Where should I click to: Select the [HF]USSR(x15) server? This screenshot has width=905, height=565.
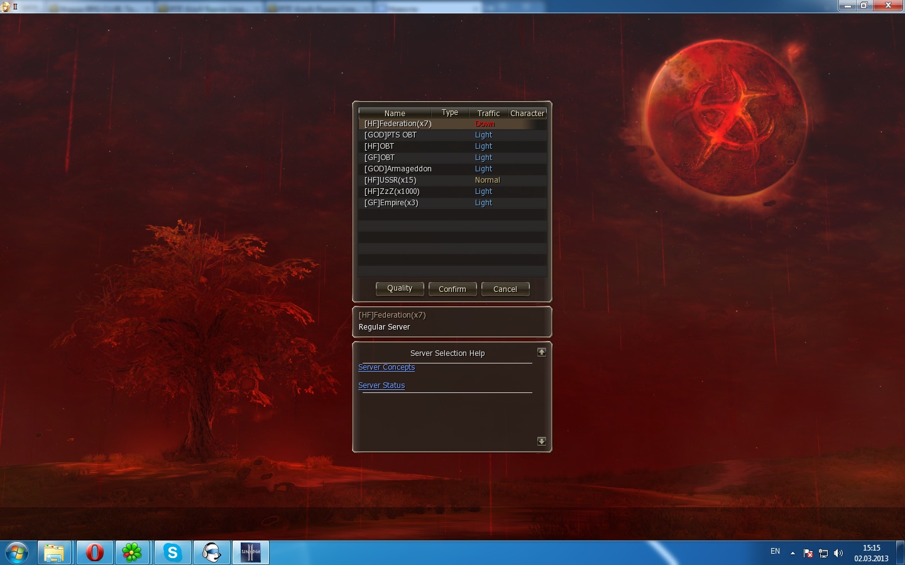452,180
